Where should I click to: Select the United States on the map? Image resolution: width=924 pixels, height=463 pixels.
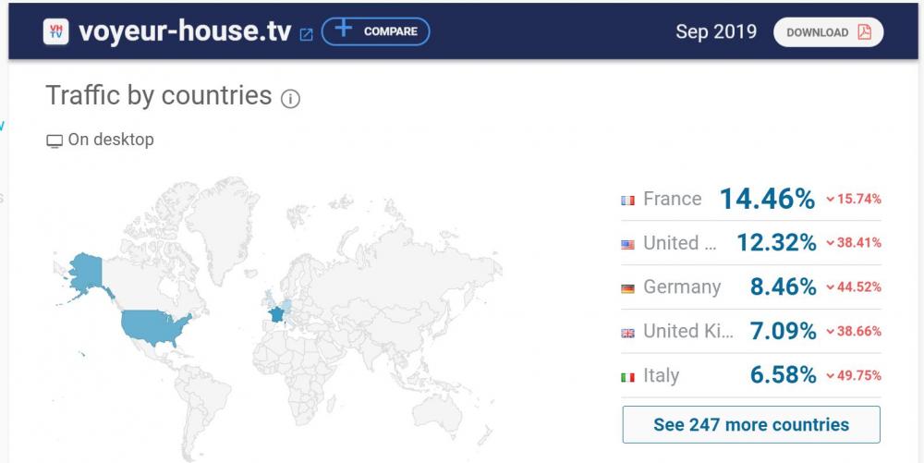click(x=152, y=327)
